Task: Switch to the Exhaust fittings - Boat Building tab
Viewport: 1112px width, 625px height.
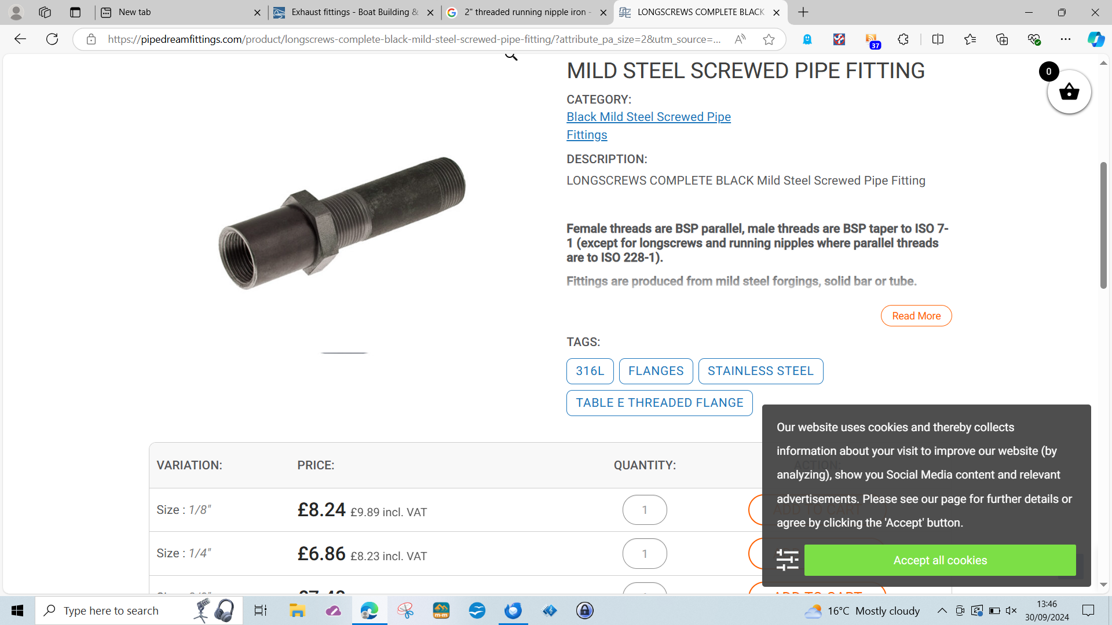Action: tap(354, 12)
